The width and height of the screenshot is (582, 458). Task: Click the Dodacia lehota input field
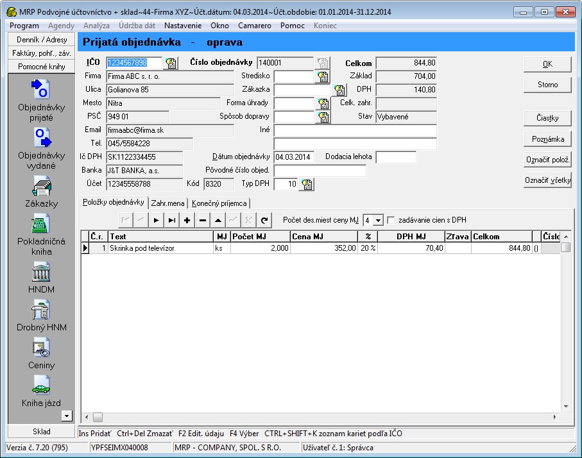coord(396,157)
